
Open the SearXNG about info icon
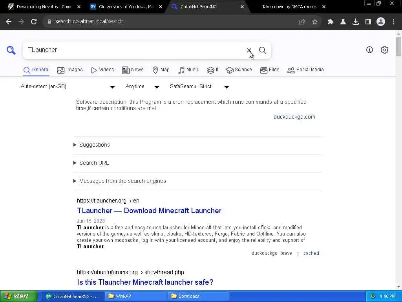pos(369,50)
